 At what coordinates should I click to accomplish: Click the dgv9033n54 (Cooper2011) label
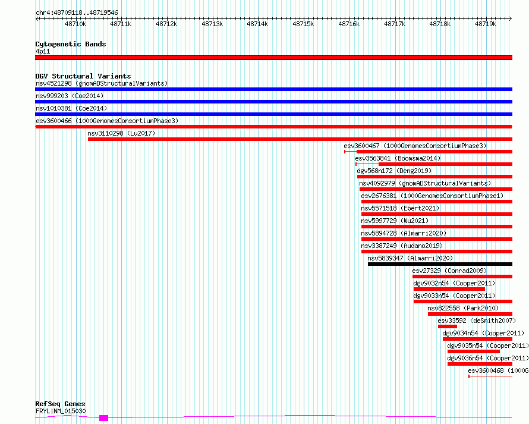click(454, 296)
